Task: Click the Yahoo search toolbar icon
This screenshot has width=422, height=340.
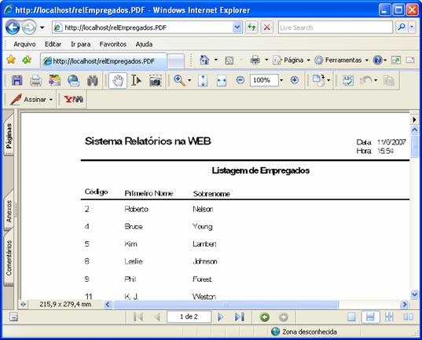Action: (x=73, y=99)
